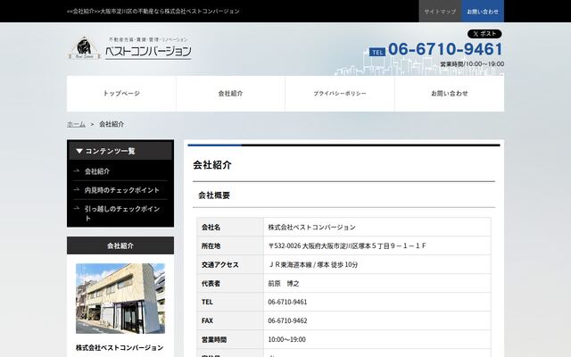This screenshot has width=571, height=357.
Task: Go to トップページ in navigation
Action: point(121,93)
